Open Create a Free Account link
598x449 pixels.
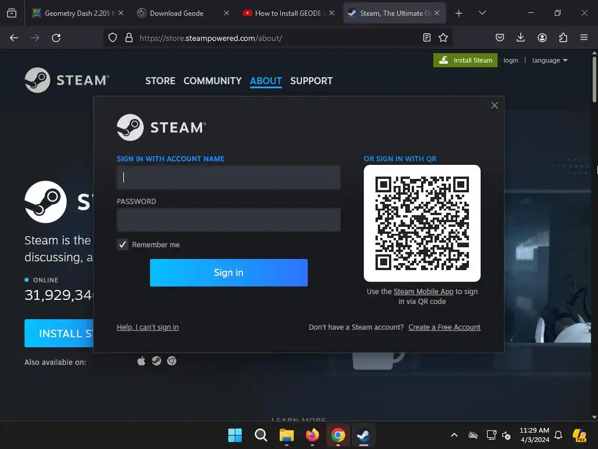444,327
